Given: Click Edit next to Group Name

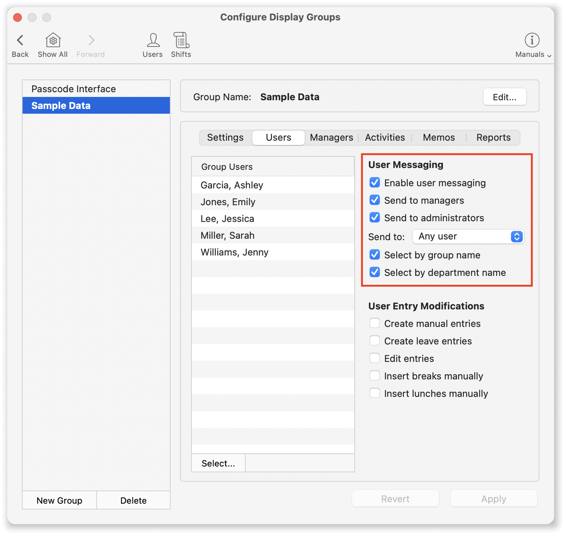Looking at the screenshot, I should pyautogui.click(x=504, y=97).
